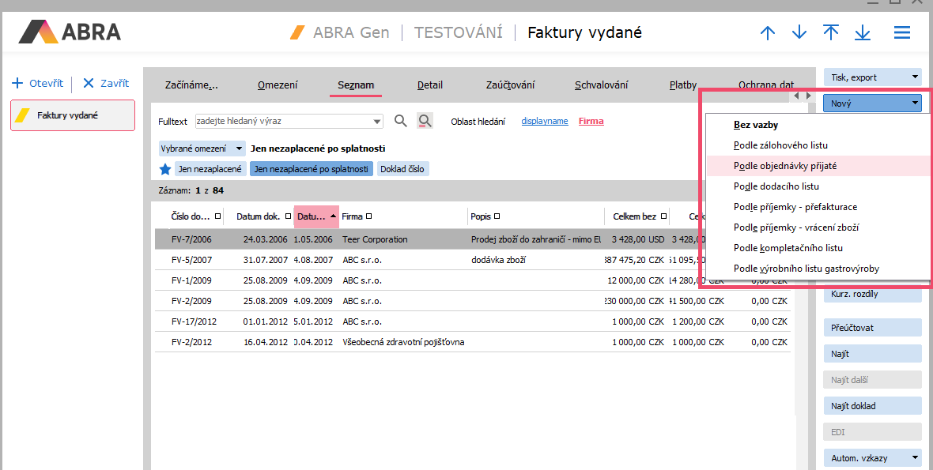The width and height of the screenshot is (933, 470).
Task: Expand the Tisk, export dropdown
Action: (915, 77)
